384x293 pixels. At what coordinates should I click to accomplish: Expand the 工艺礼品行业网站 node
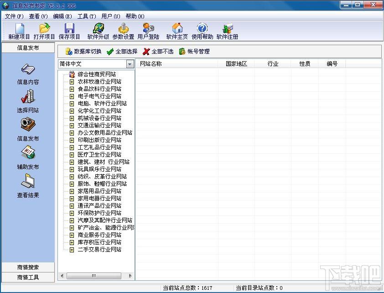[72, 147]
